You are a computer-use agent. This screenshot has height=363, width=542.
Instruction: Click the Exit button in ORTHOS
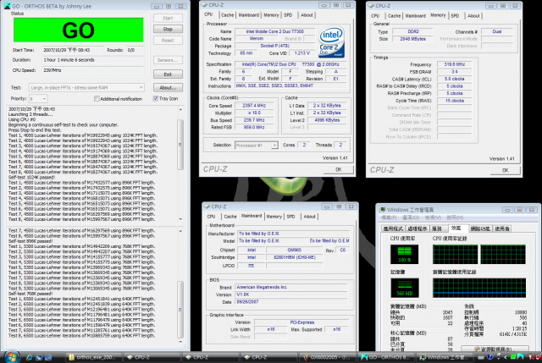pos(168,74)
